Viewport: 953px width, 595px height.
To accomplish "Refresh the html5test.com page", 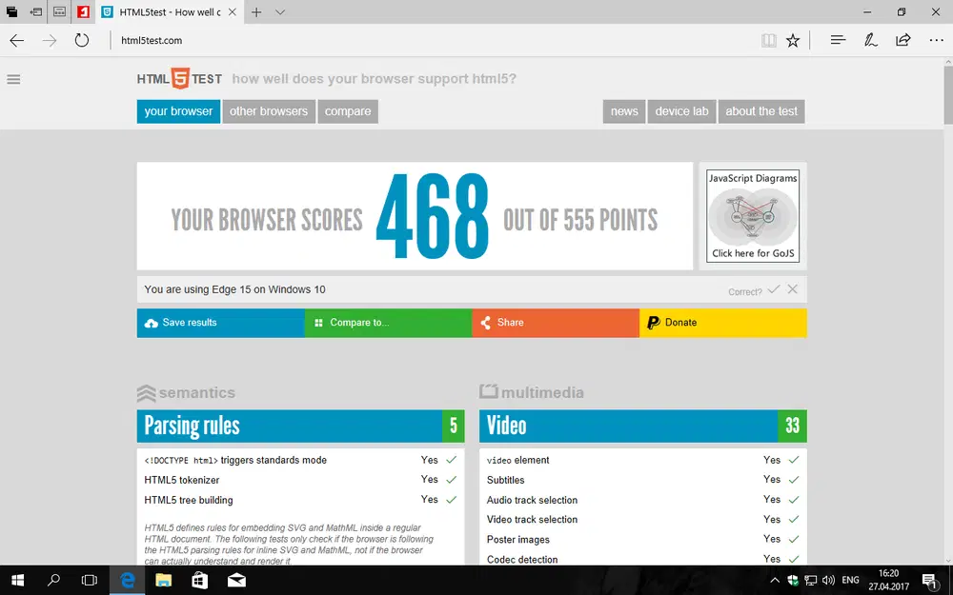I will click(81, 40).
